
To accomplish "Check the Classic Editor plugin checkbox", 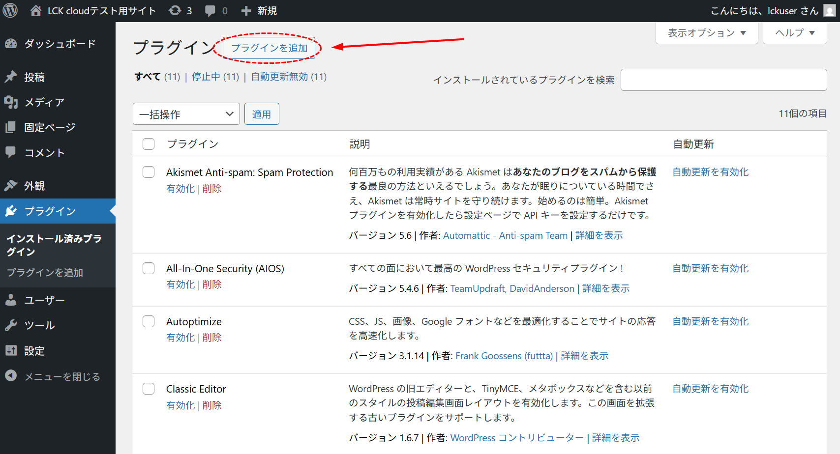I will tap(149, 389).
